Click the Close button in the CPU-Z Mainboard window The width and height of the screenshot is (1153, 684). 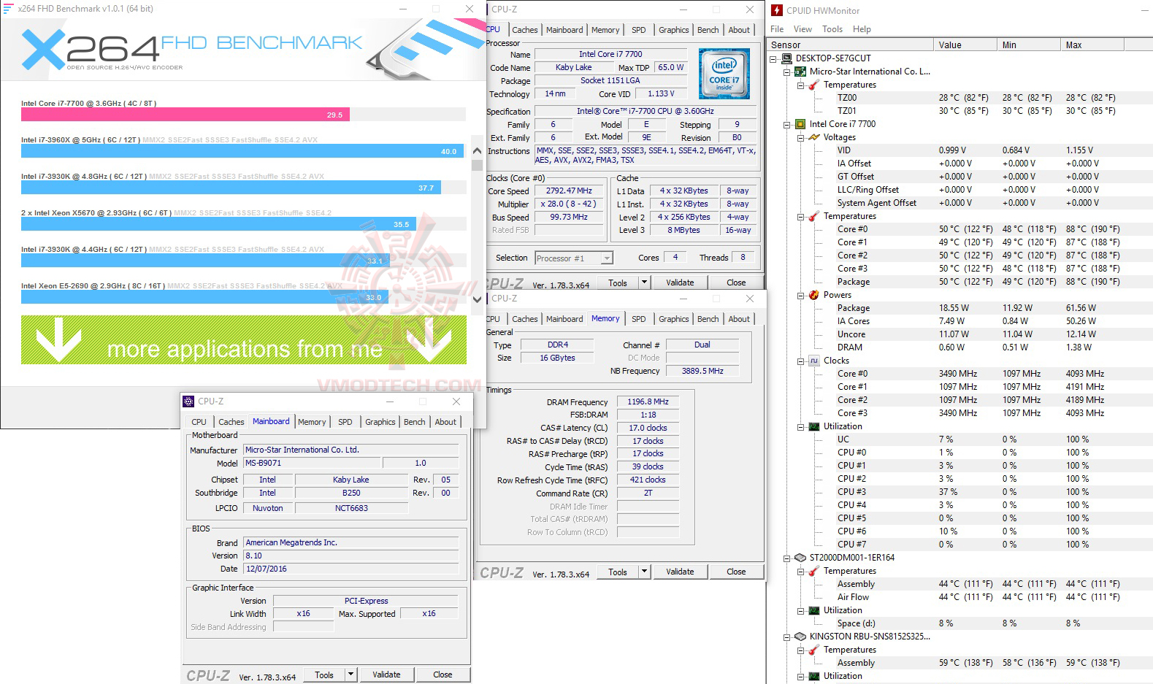point(443,675)
